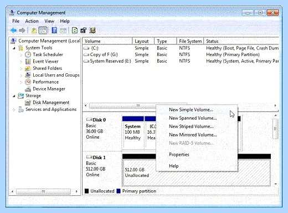Click the Services and Applications icon

[x=21, y=109]
